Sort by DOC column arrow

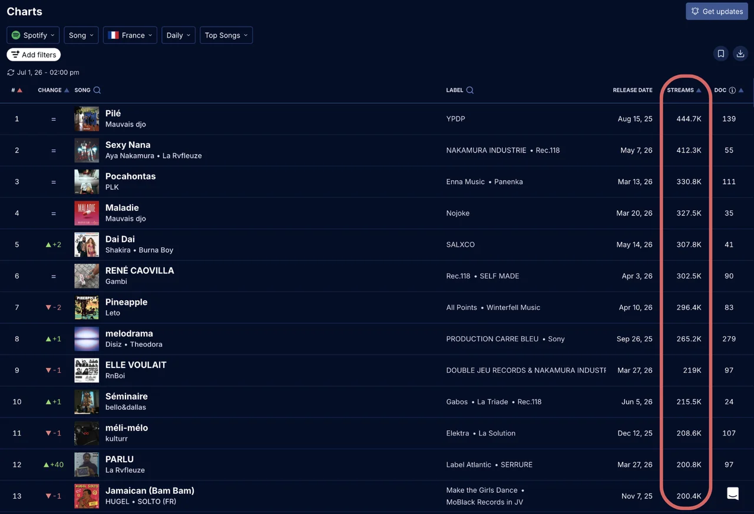click(x=741, y=90)
